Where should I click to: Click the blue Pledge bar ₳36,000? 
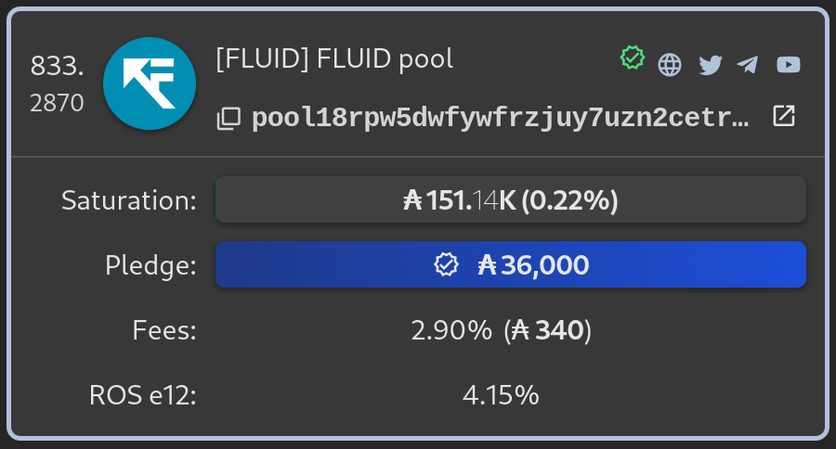[511, 264]
